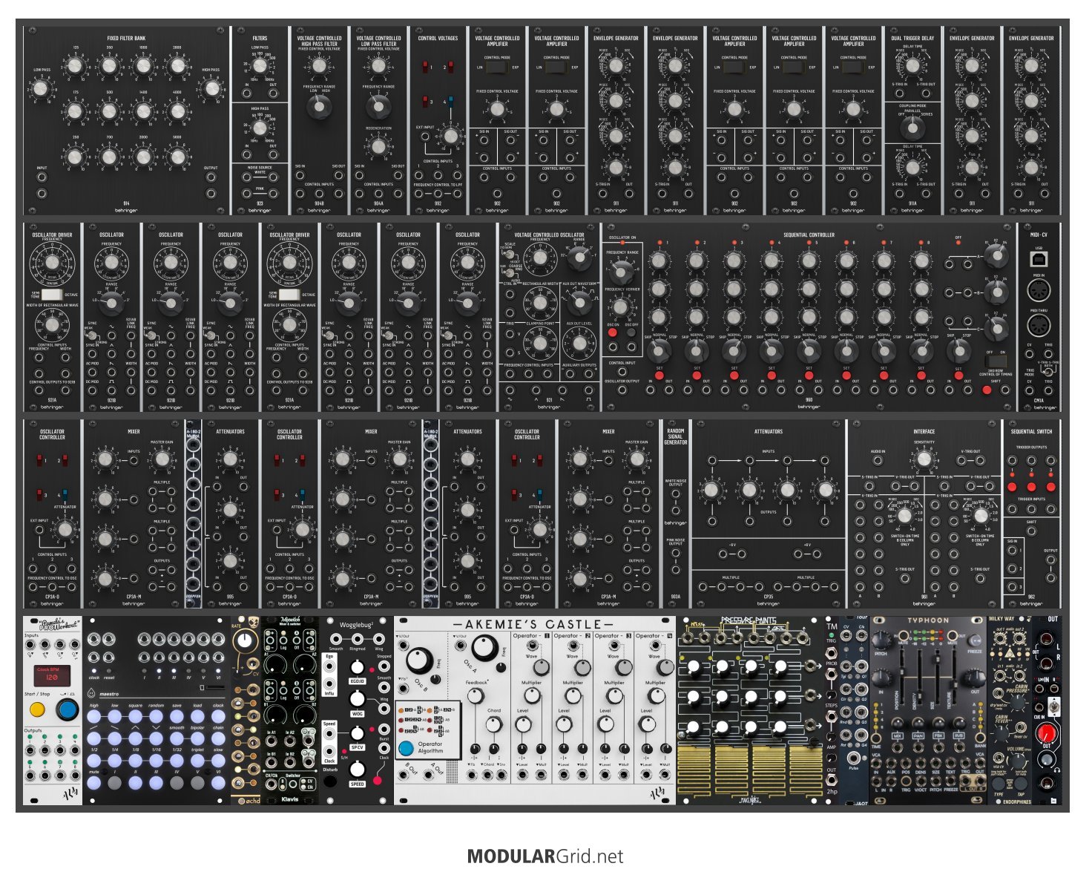The image size is (1092, 872).
Task: Click the "SEQUENTIAL CONTROLLER" module title
Action: tap(809, 235)
